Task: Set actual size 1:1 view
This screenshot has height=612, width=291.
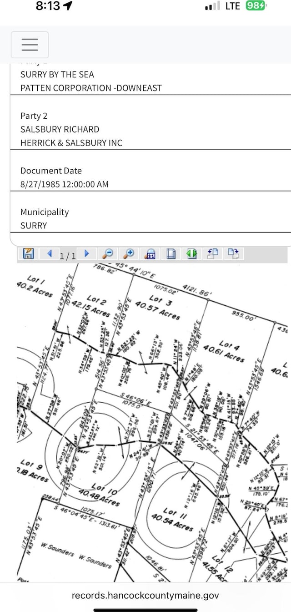Action: point(150,254)
